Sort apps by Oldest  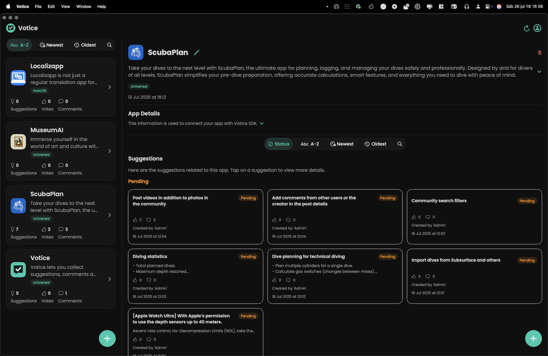pyautogui.click(x=85, y=45)
